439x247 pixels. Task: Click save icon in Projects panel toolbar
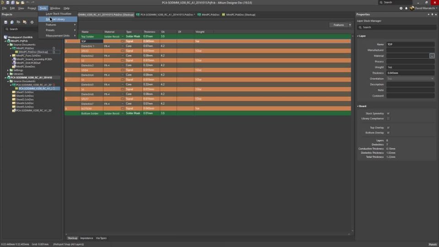pyautogui.click(x=5, y=22)
